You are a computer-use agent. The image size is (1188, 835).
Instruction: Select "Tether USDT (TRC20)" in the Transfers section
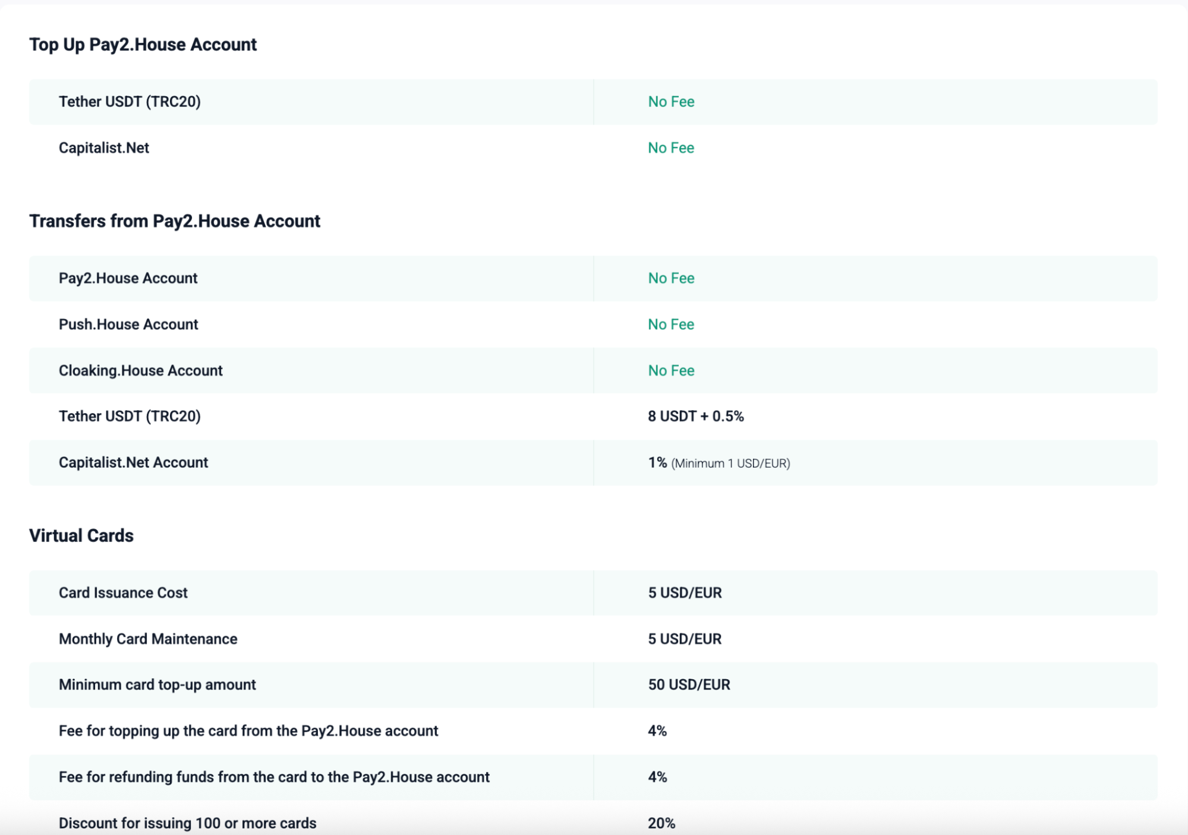[130, 416]
